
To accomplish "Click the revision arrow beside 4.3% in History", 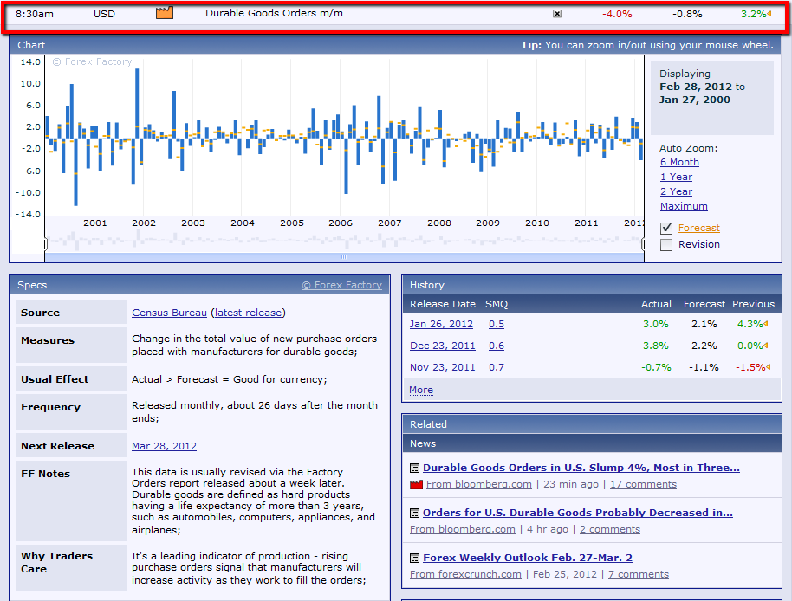I will coord(766,324).
